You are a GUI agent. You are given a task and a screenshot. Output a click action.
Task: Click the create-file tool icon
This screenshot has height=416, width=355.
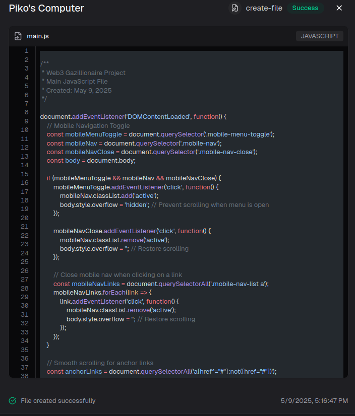pyautogui.click(x=234, y=8)
